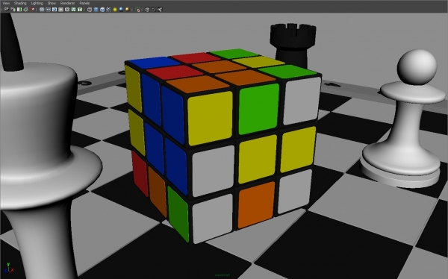Open the camera attributes icon
The image size is (448, 279).
[x=13, y=10]
